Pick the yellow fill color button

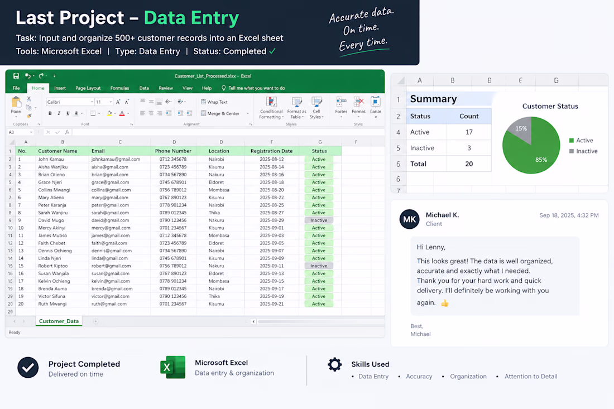coord(109,113)
